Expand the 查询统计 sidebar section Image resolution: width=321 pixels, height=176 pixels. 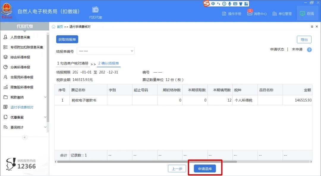(x=18, y=127)
